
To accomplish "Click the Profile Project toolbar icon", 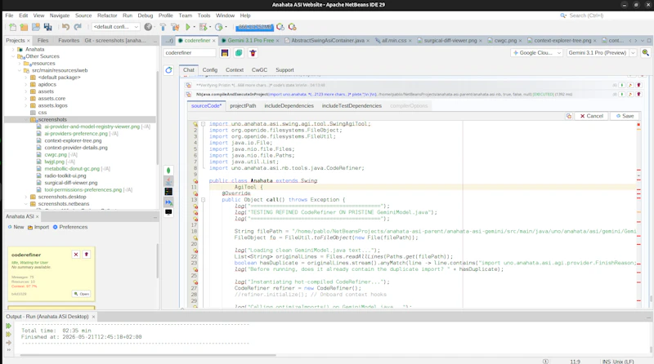I will 218,27.
